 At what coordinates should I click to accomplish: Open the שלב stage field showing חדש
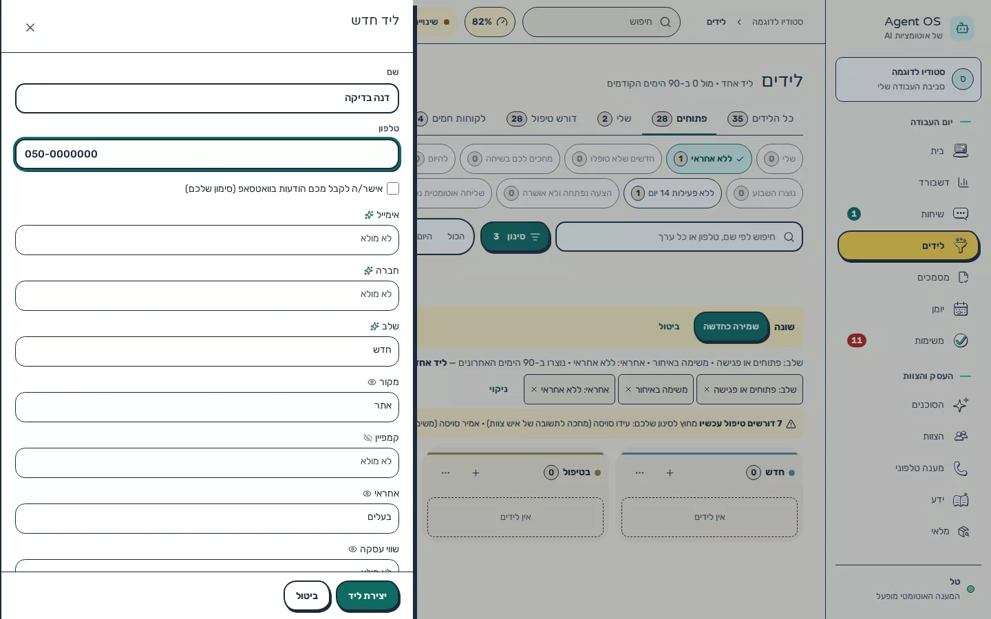[207, 351]
